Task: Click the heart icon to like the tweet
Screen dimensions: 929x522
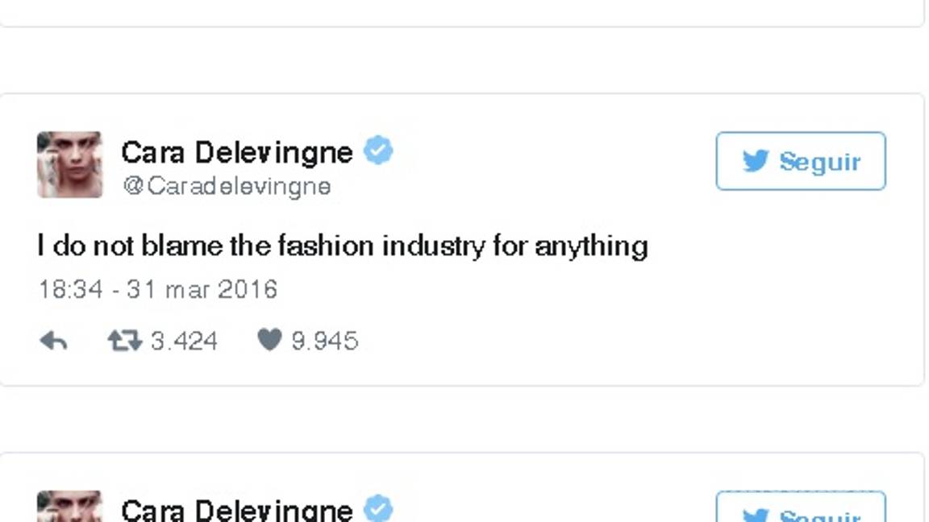Action: click(270, 341)
